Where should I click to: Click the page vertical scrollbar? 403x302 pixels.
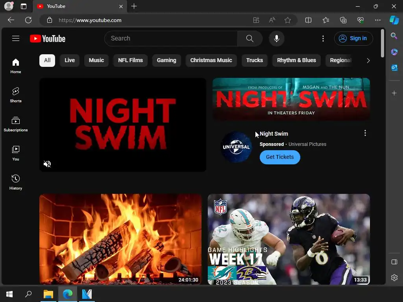(x=383, y=43)
